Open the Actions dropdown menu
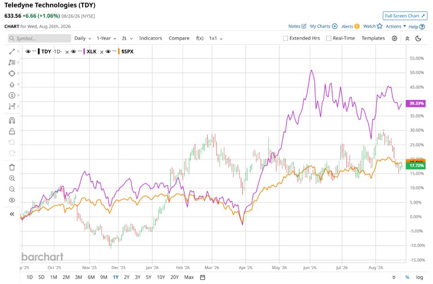 click(x=396, y=27)
